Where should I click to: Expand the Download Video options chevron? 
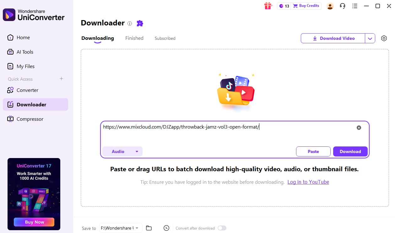(x=370, y=38)
